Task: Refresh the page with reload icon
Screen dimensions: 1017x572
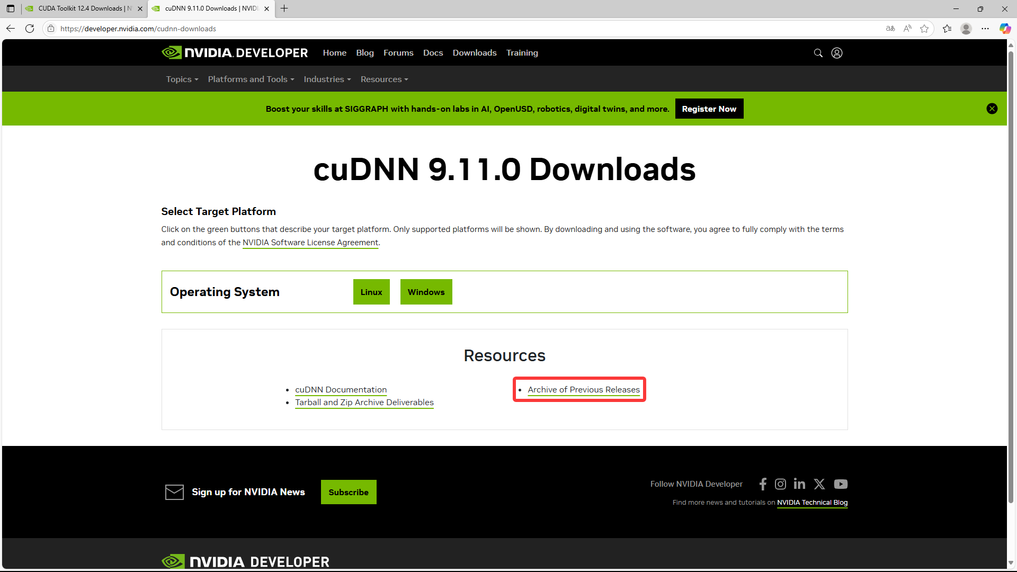Action: (x=30, y=29)
